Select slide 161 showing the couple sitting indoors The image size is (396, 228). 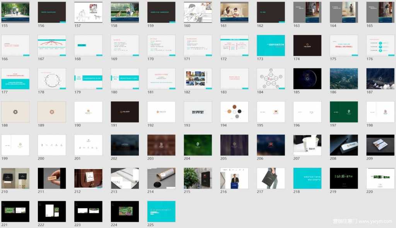click(234, 12)
